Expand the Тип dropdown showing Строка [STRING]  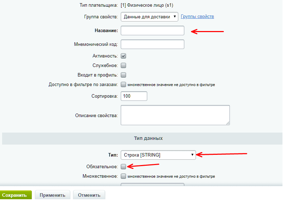pyautogui.click(x=158, y=155)
